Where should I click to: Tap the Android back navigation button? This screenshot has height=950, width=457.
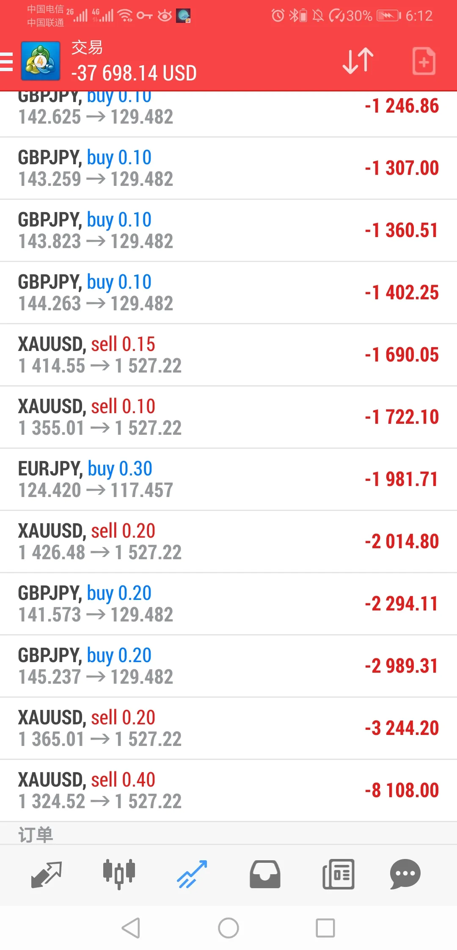click(131, 928)
